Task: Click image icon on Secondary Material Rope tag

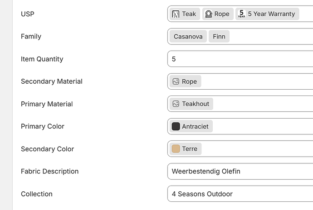Action: [176, 81]
